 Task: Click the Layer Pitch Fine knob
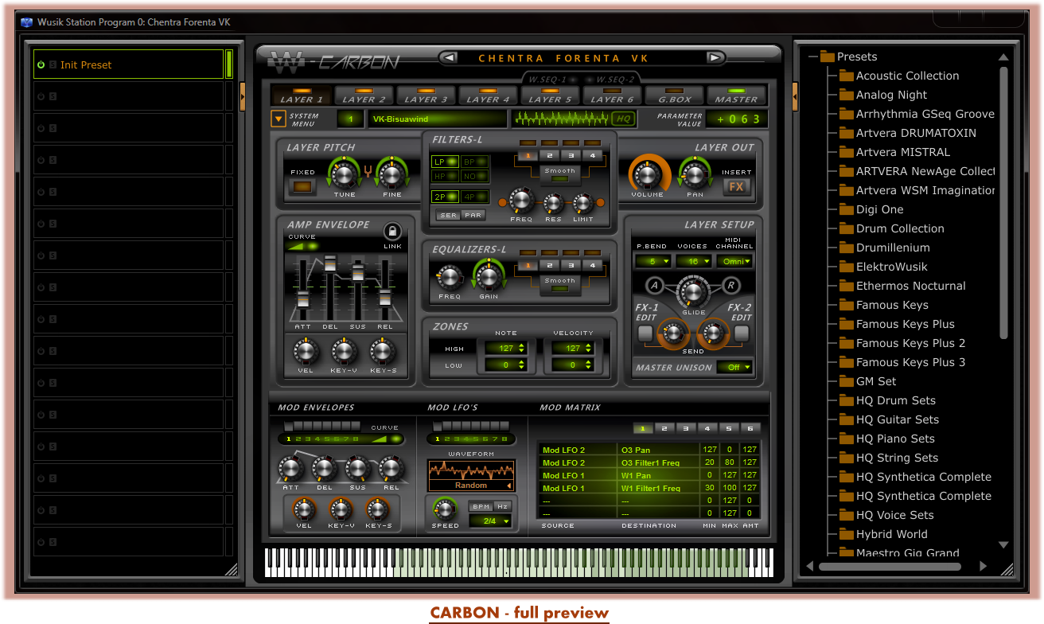tap(391, 174)
